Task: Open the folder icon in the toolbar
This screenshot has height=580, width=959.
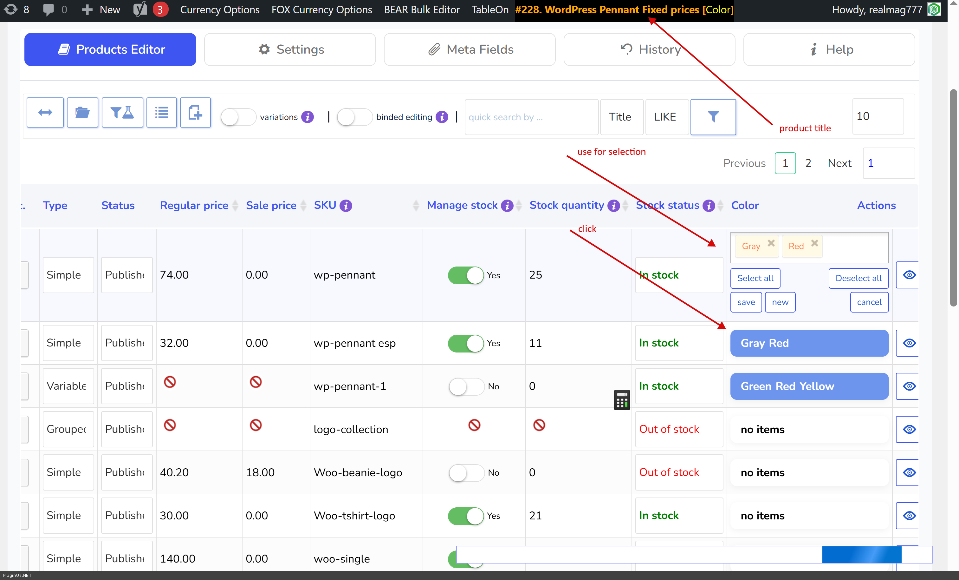Action: pyautogui.click(x=82, y=113)
